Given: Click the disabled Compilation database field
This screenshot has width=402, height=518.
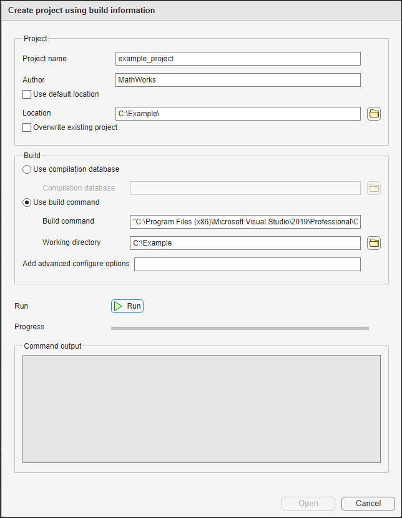Looking at the screenshot, I should click(x=245, y=188).
